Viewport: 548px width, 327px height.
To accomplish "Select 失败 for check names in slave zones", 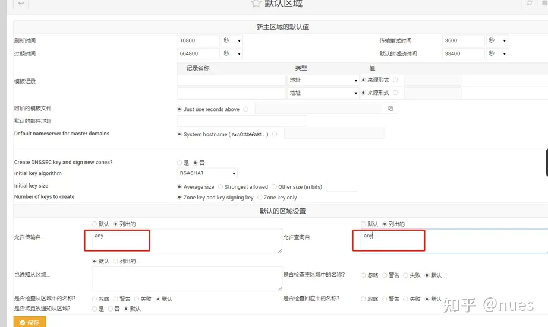I will tap(137, 299).
